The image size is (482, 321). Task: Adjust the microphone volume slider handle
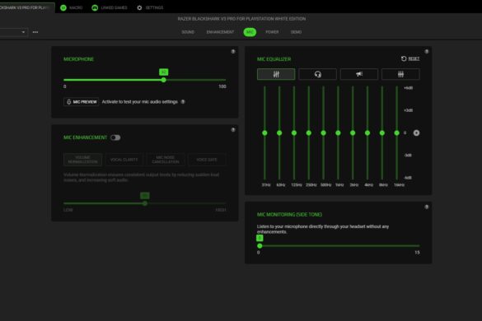click(x=163, y=80)
